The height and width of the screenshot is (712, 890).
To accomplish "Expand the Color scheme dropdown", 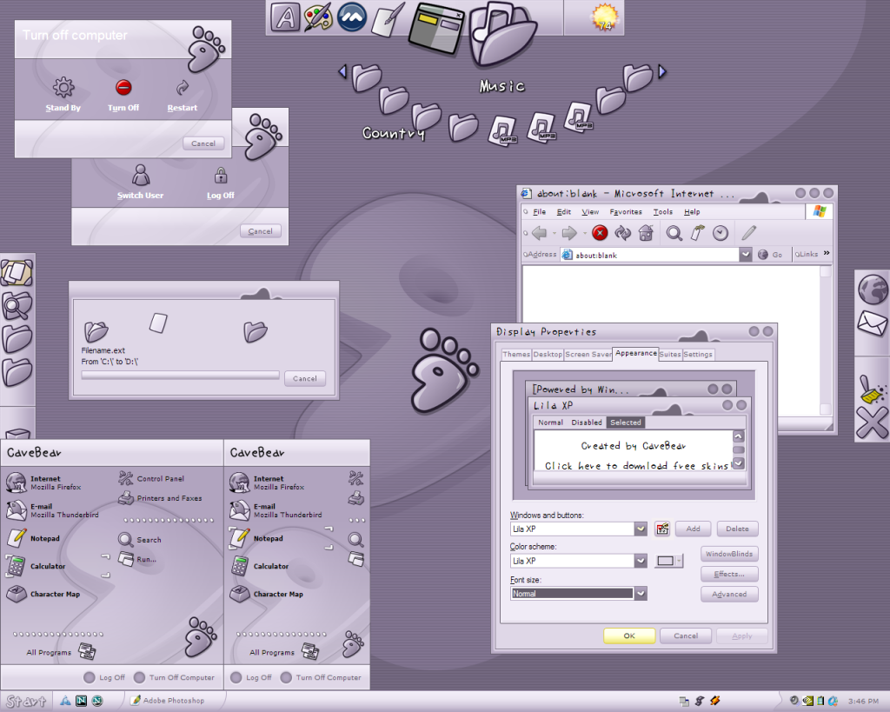I will 641,561.
